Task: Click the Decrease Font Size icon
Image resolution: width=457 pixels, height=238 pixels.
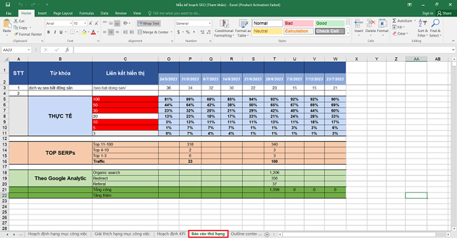Action: 97,23
